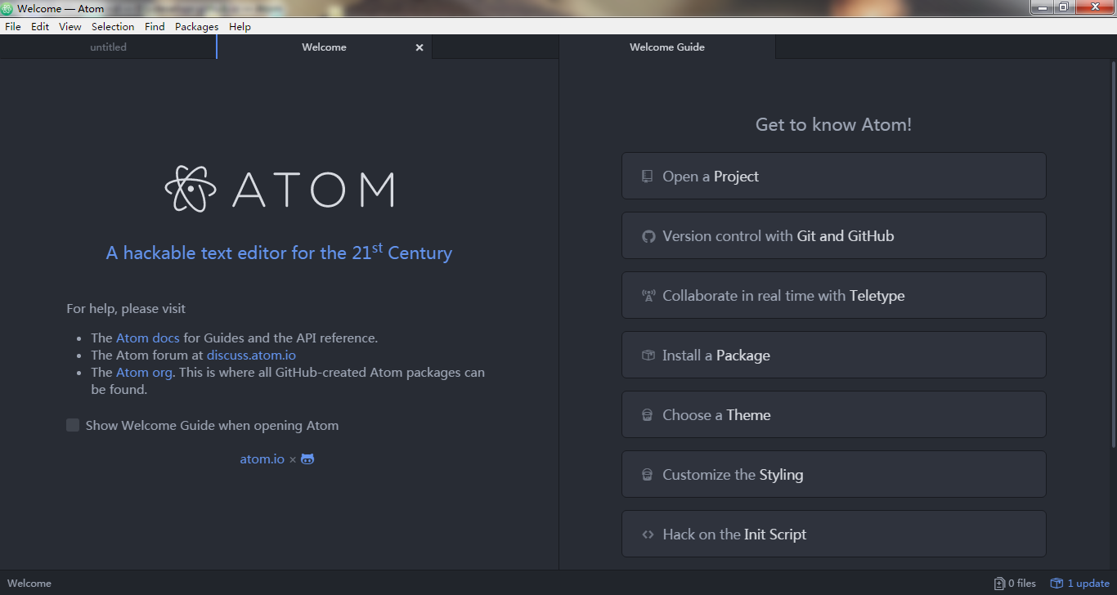1117x595 pixels.
Task: Open the Packages menu
Action: click(x=197, y=26)
